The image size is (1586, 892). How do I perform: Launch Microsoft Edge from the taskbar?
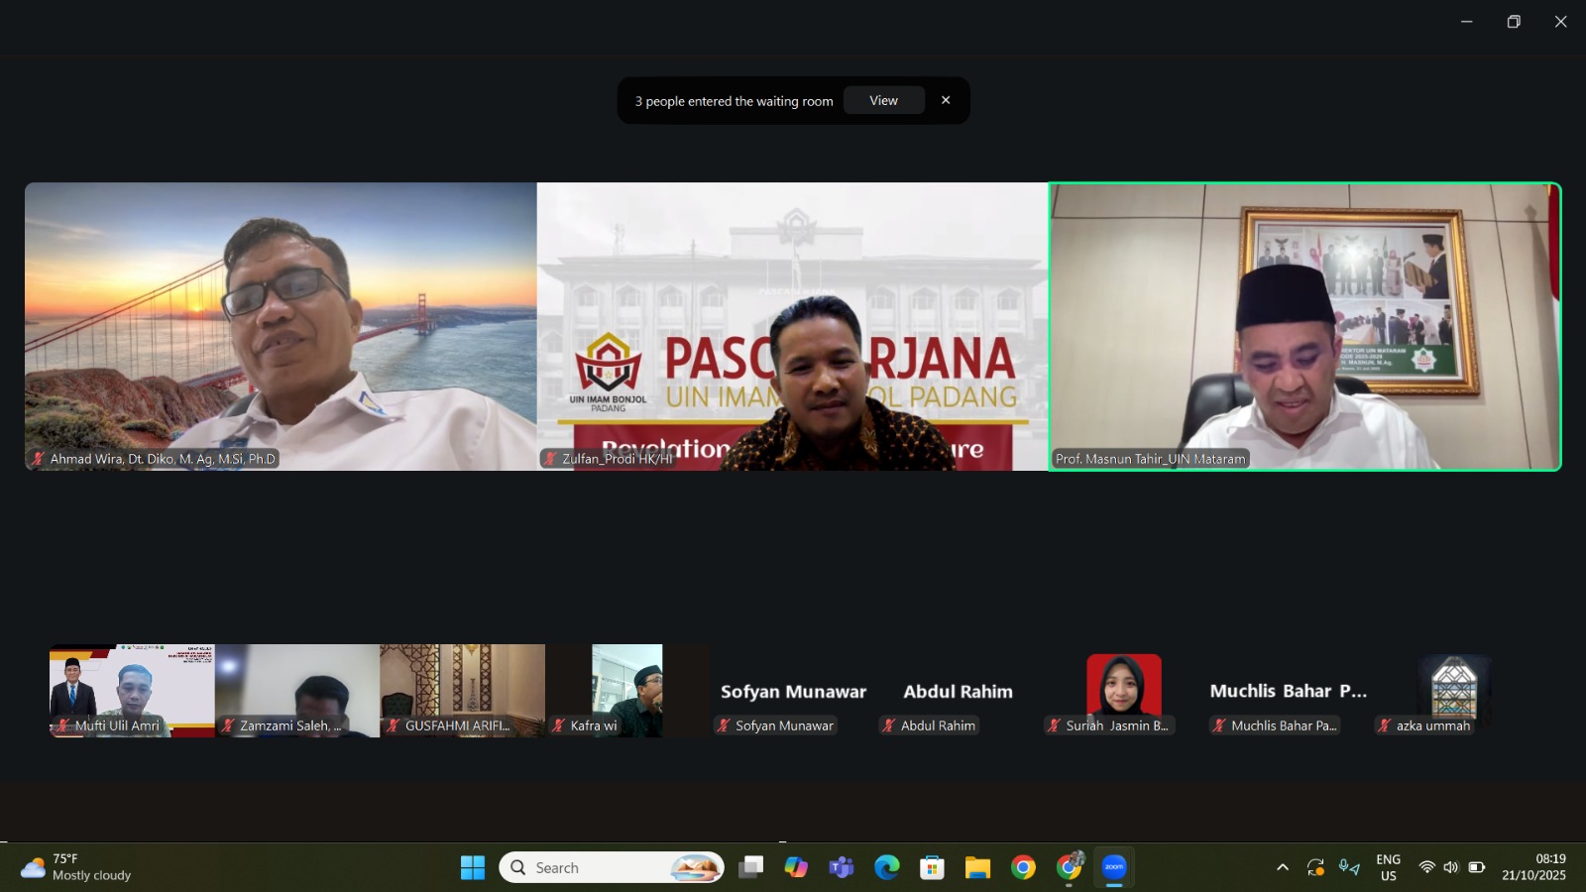point(886,867)
